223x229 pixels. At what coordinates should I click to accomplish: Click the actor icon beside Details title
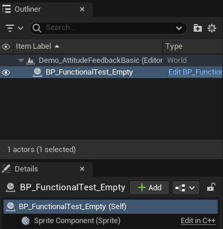pyautogui.click(x=11, y=187)
